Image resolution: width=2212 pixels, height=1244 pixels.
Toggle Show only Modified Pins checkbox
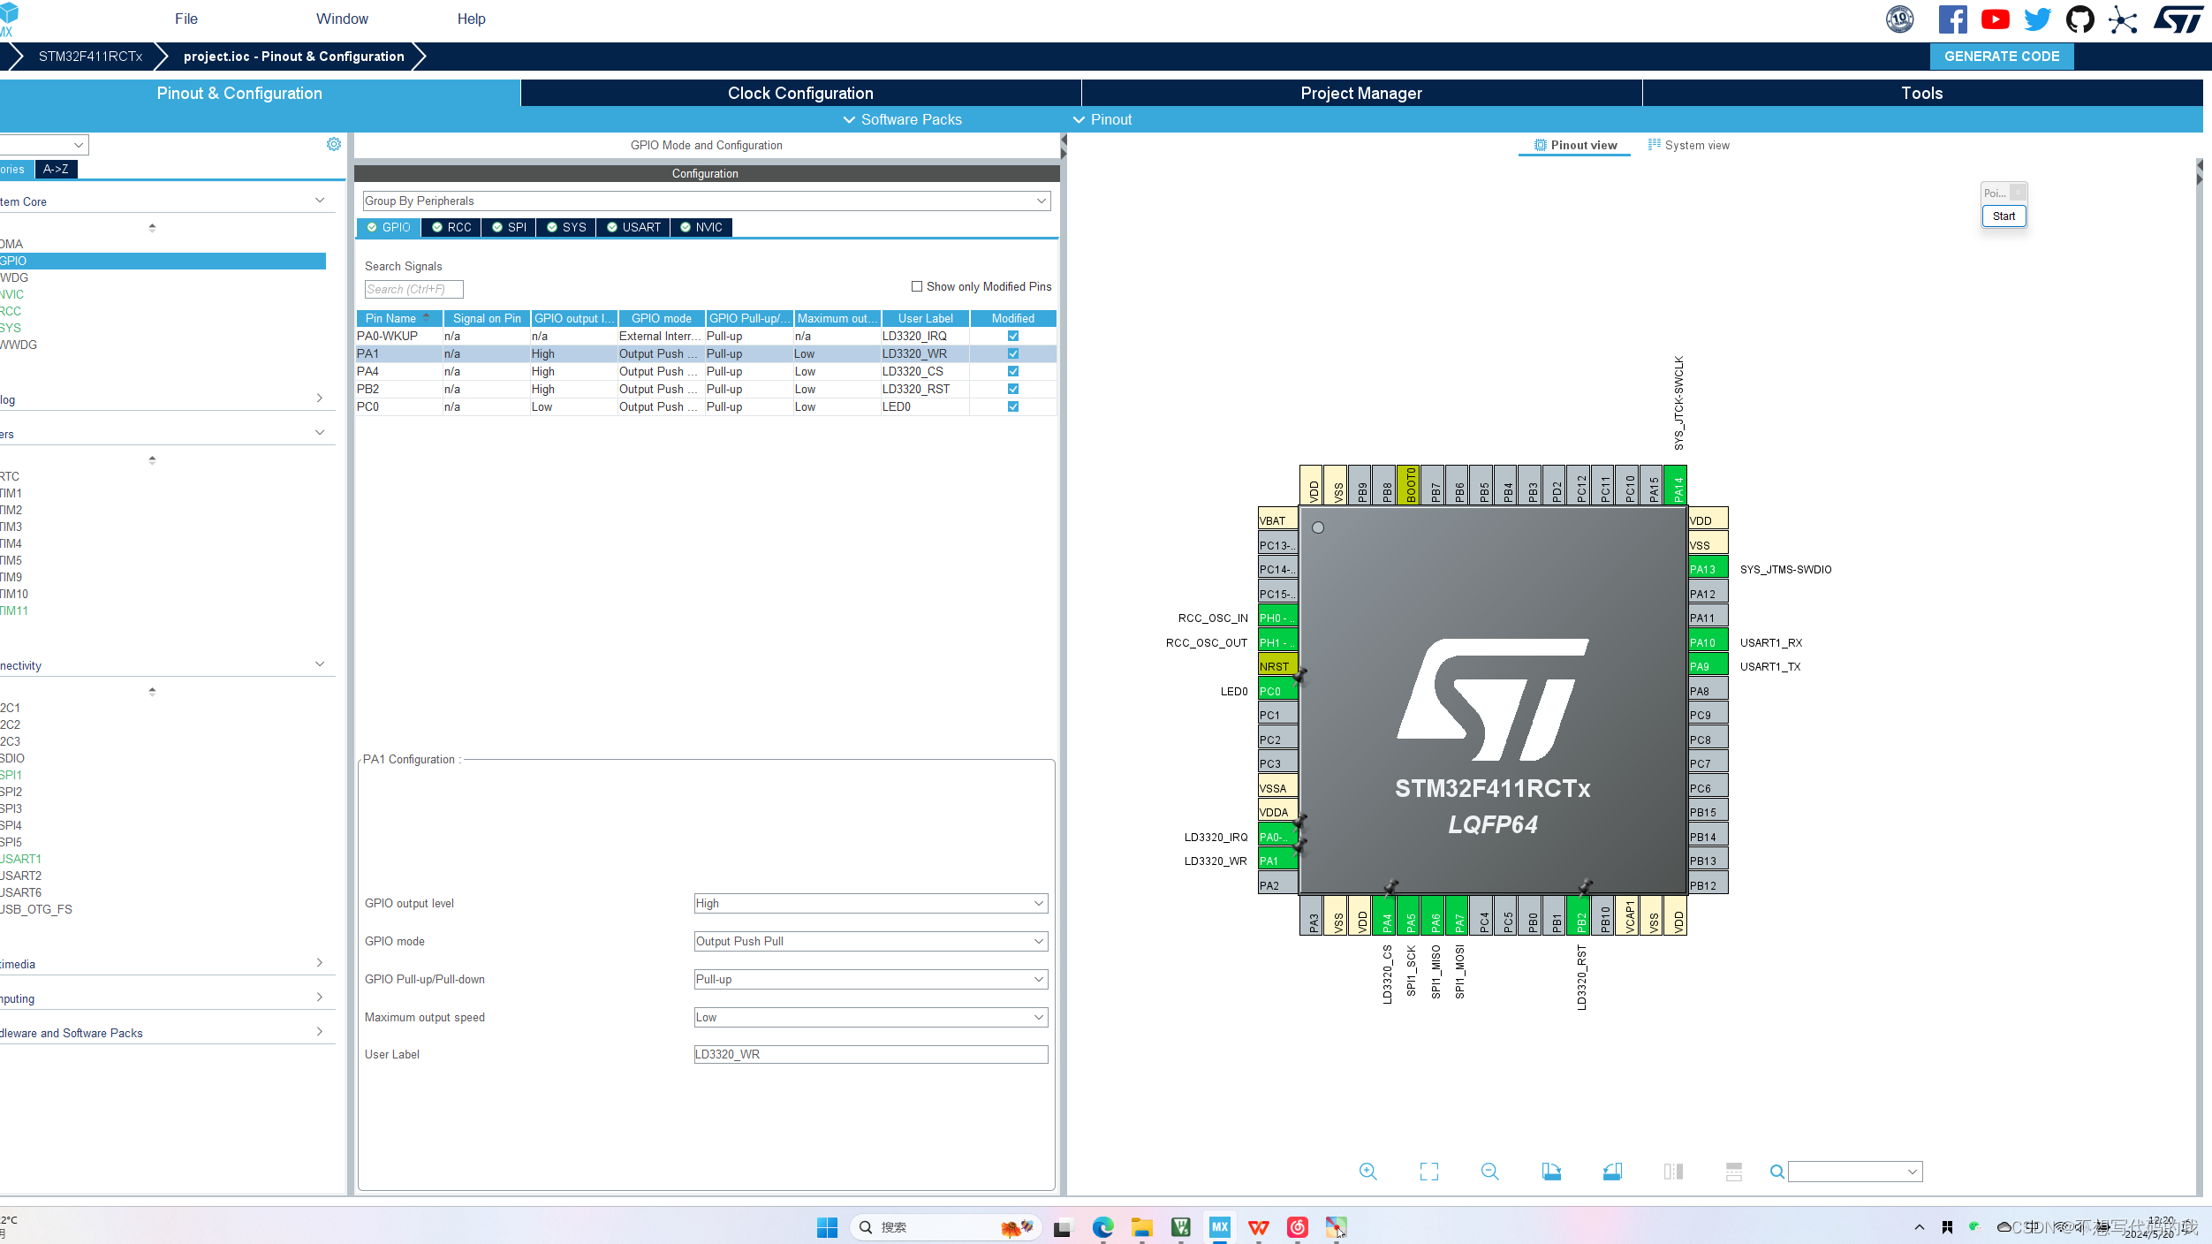tap(917, 286)
